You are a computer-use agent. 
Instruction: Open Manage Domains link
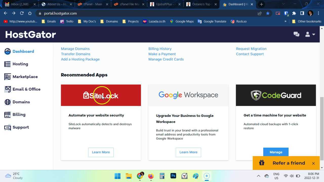[75, 49]
